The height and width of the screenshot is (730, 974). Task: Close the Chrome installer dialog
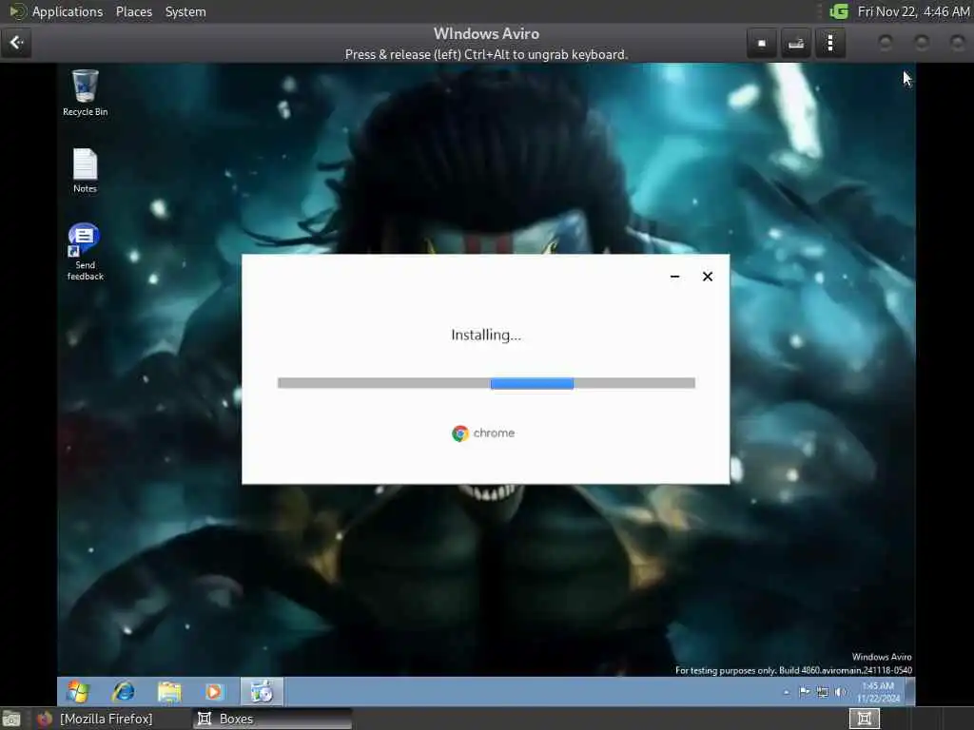click(708, 277)
